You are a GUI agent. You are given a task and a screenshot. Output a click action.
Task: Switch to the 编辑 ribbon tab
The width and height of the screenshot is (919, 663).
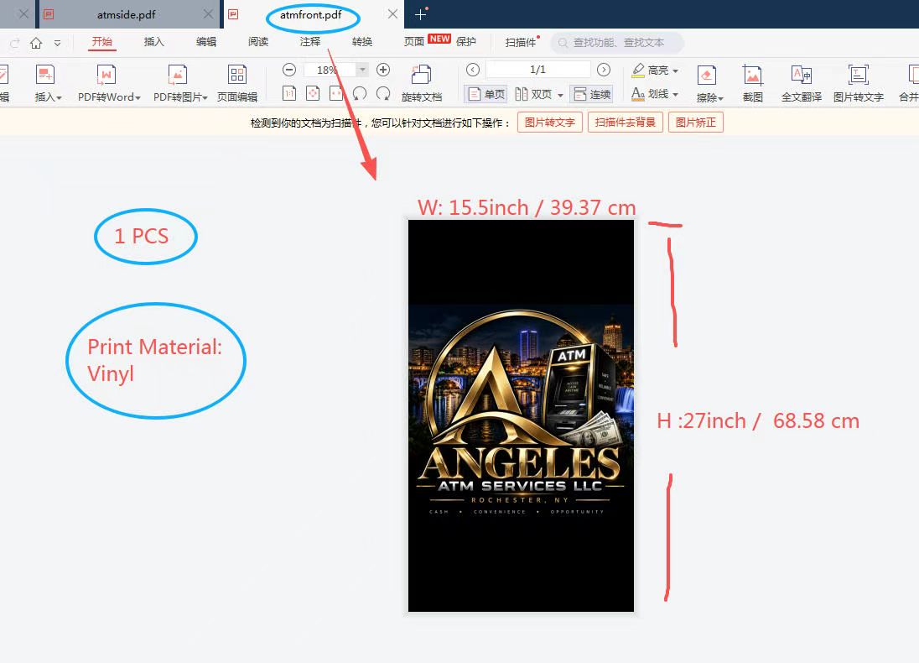pyautogui.click(x=206, y=42)
